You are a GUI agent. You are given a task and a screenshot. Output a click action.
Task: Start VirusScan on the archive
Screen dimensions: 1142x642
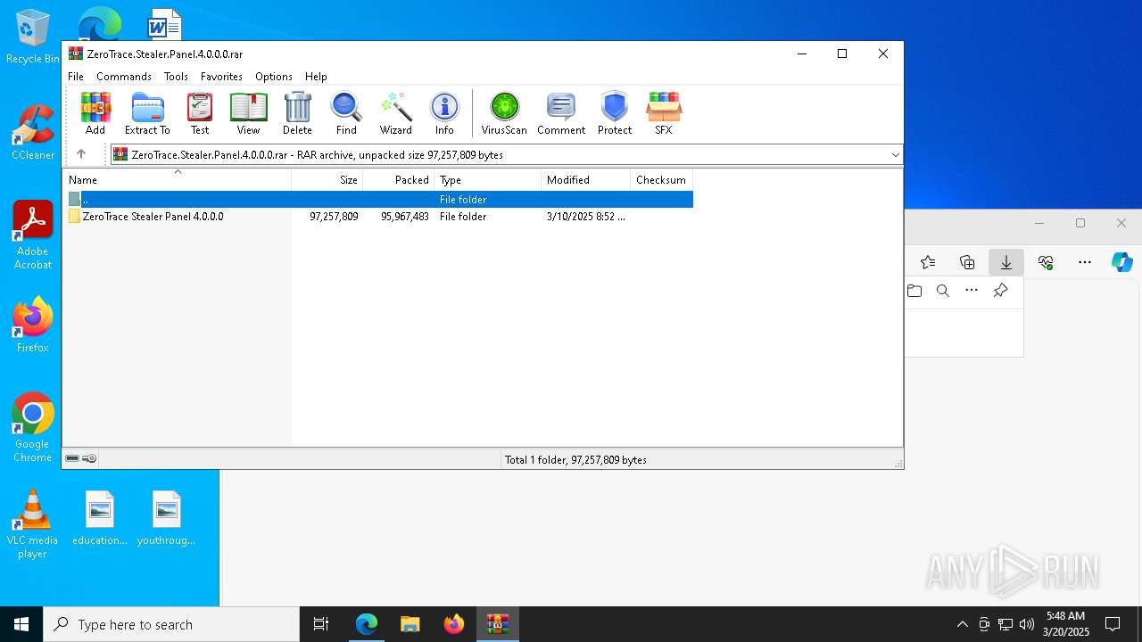click(x=504, y=113)
